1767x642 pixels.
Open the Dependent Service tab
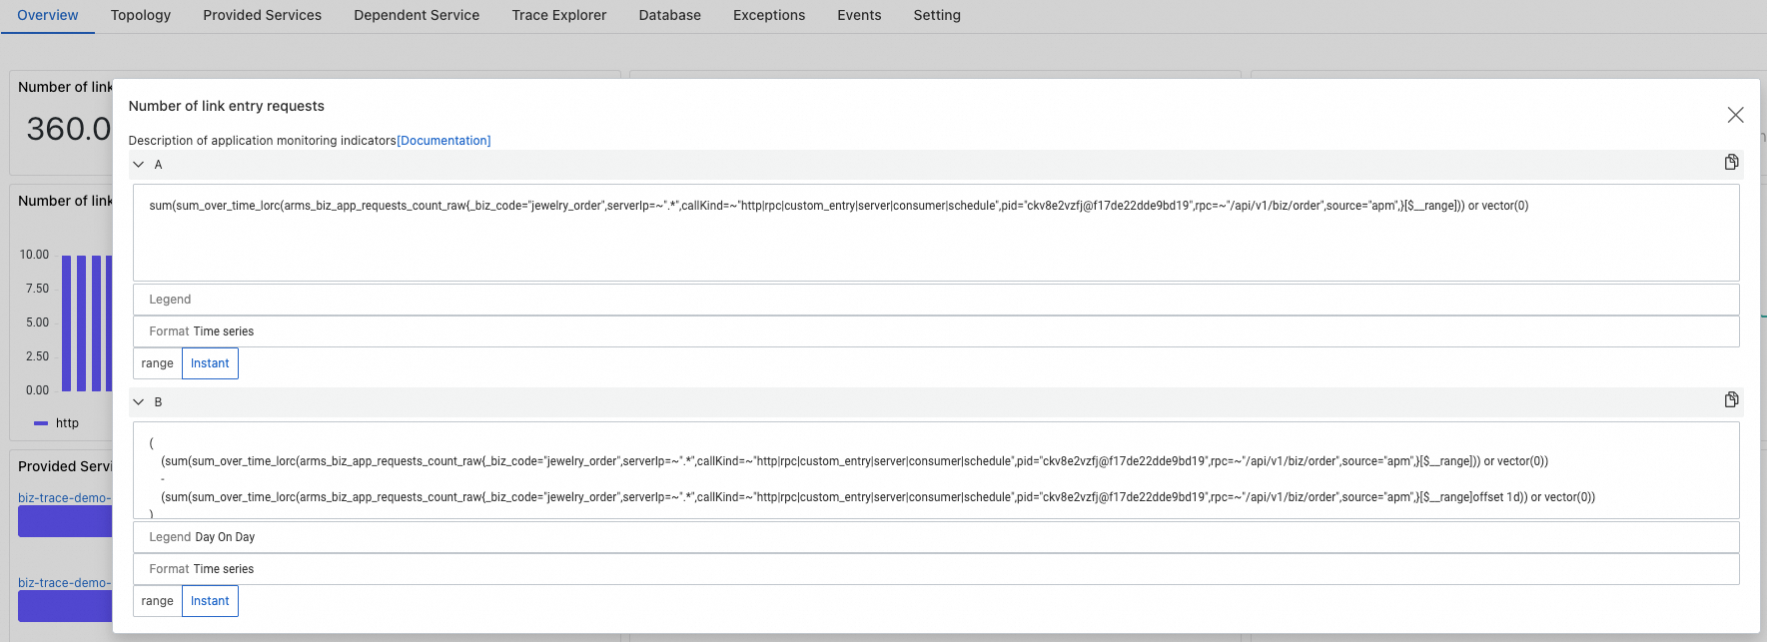coord(417,15)
